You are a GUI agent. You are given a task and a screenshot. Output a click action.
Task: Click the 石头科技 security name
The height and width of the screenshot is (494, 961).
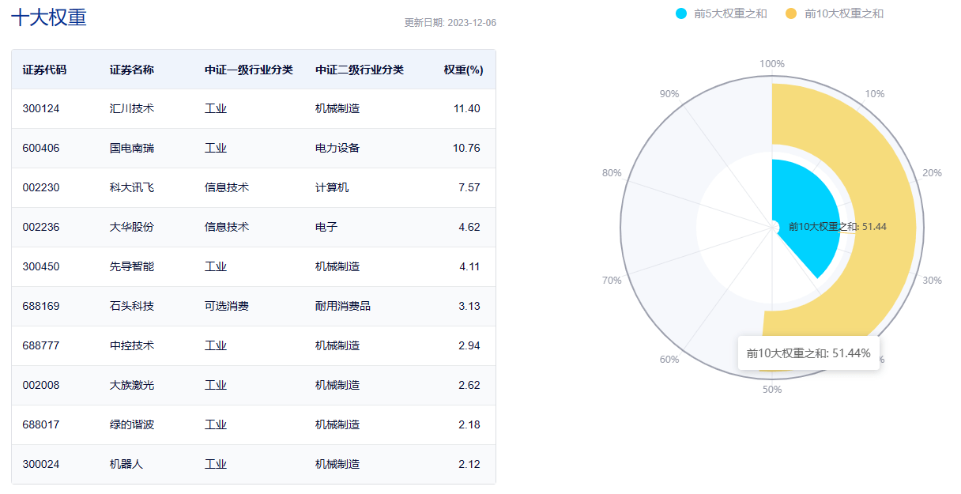tap(132, 306)
